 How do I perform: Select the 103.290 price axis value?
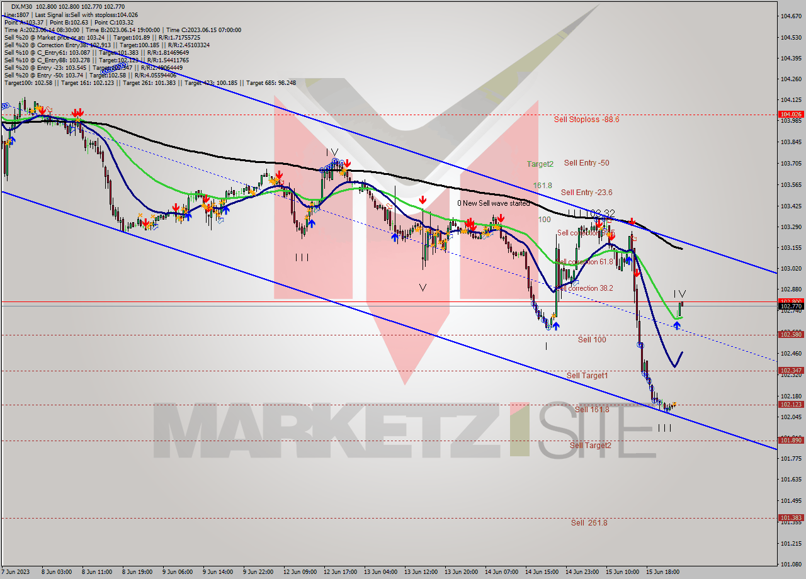pos(791,227)
